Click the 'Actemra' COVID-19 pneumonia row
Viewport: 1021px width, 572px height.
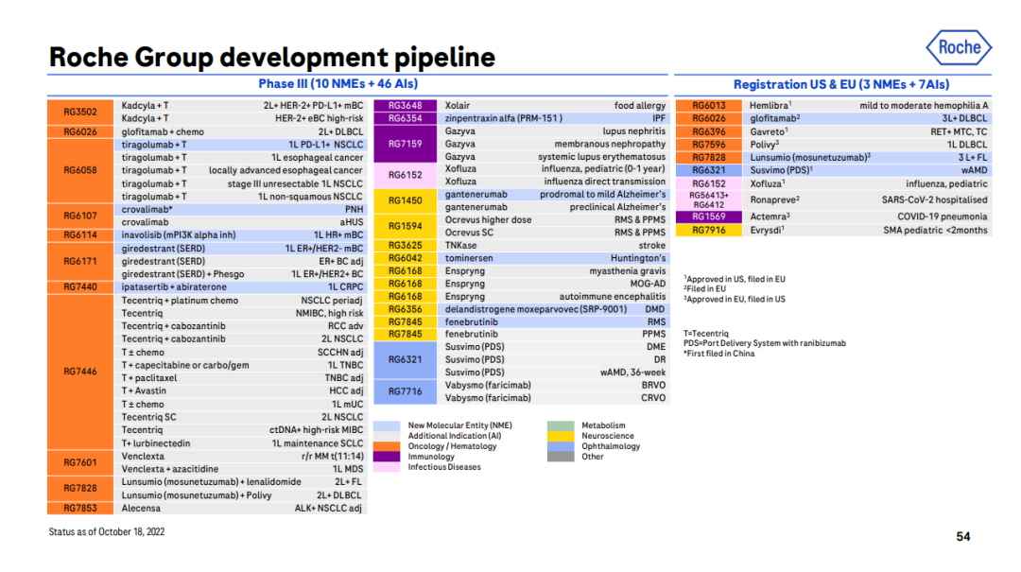pyautogui.click(x=868, y=217)
